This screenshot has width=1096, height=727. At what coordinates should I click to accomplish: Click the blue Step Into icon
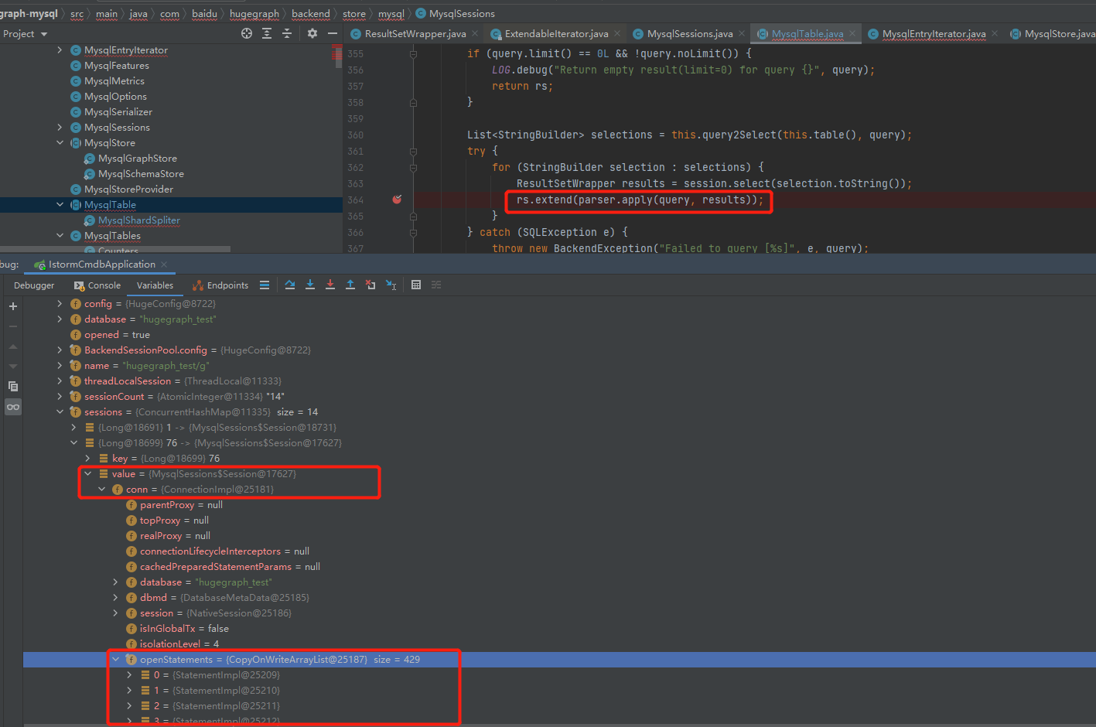point(310,285)
